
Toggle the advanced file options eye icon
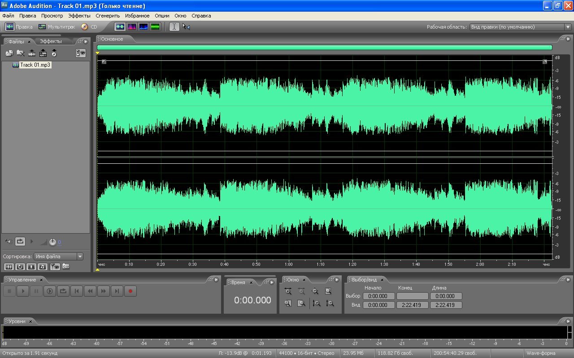click(81, 53)
